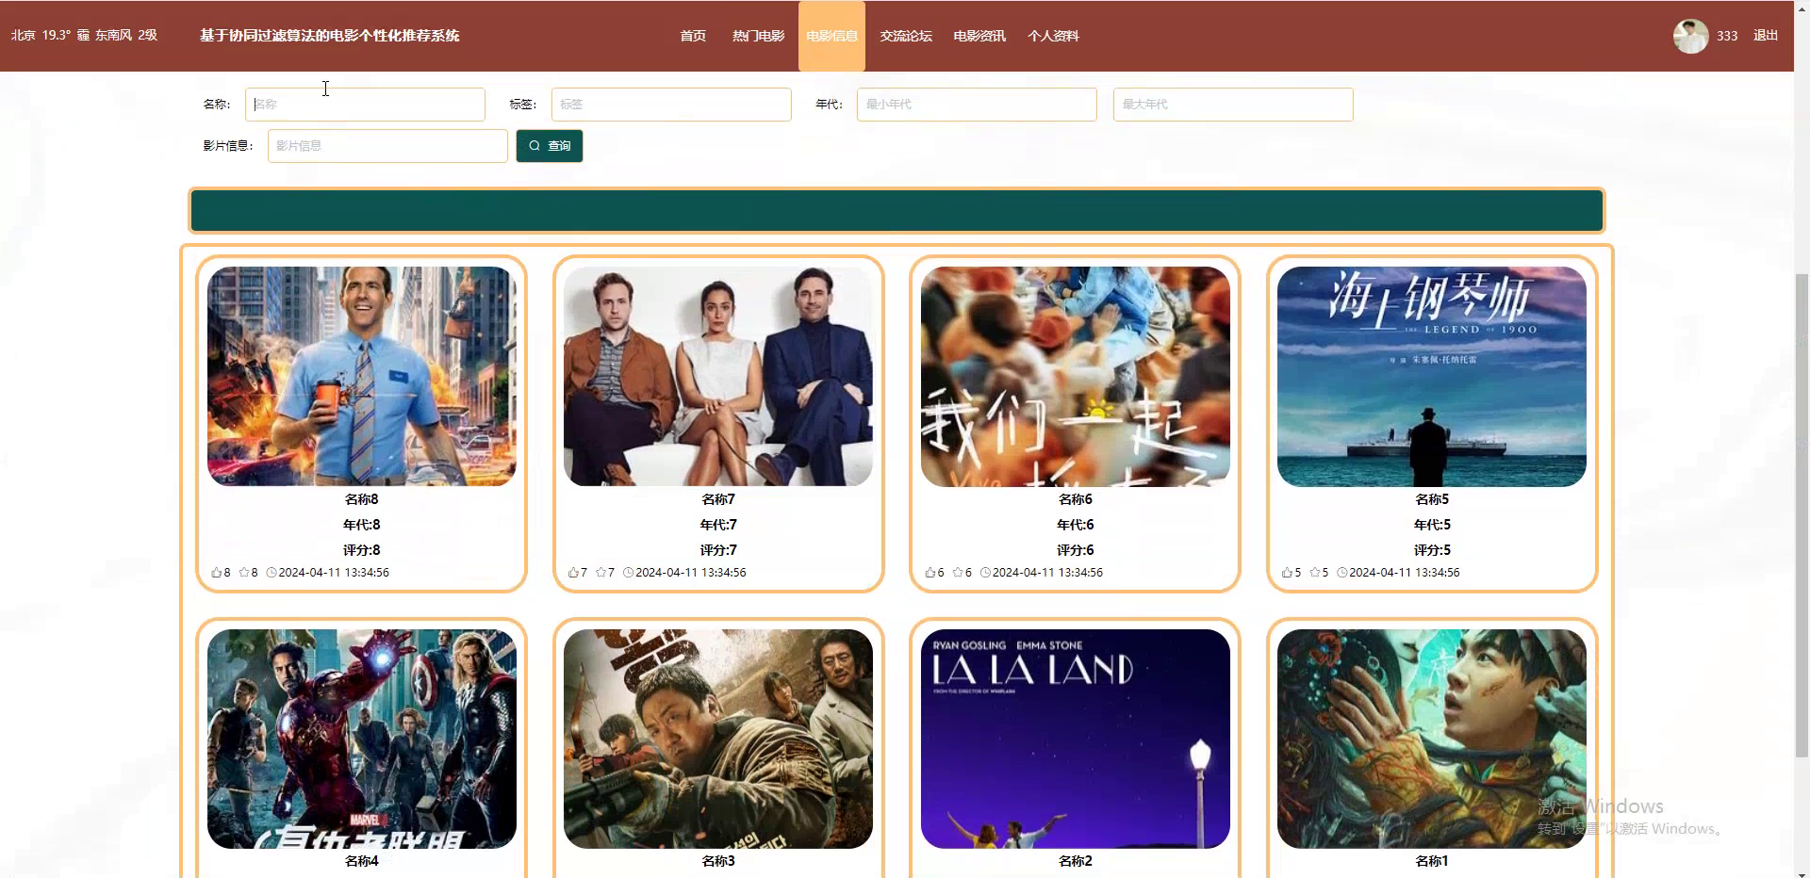Click the text 年代:5
This screenshot has width=1810, height=878.
tap(1432, 525)
